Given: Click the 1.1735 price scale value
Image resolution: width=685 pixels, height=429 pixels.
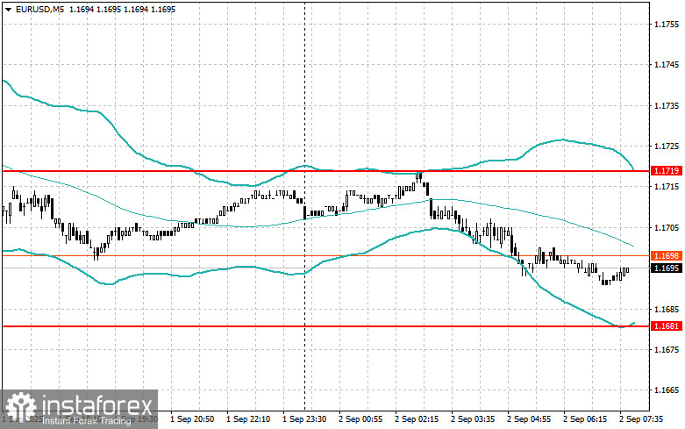Looking at the screenshot, I should [x=667, y=106].
